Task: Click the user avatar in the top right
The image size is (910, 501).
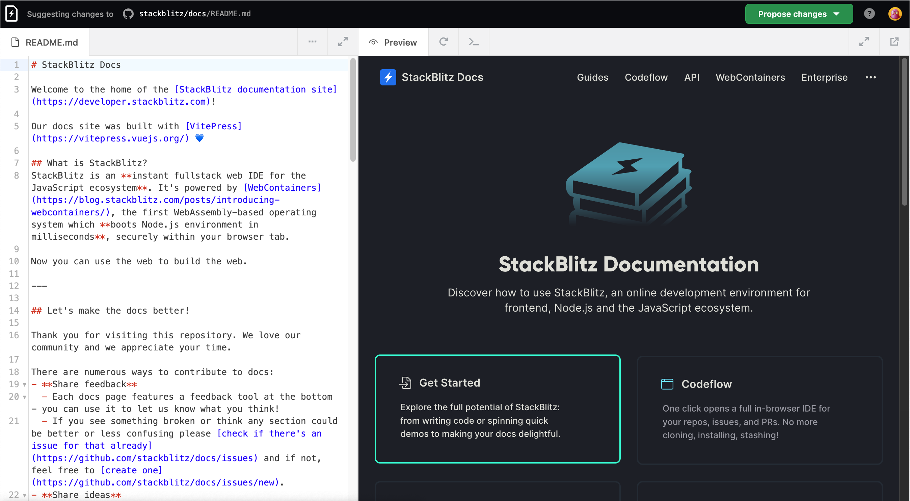Action: pos(895,14)
